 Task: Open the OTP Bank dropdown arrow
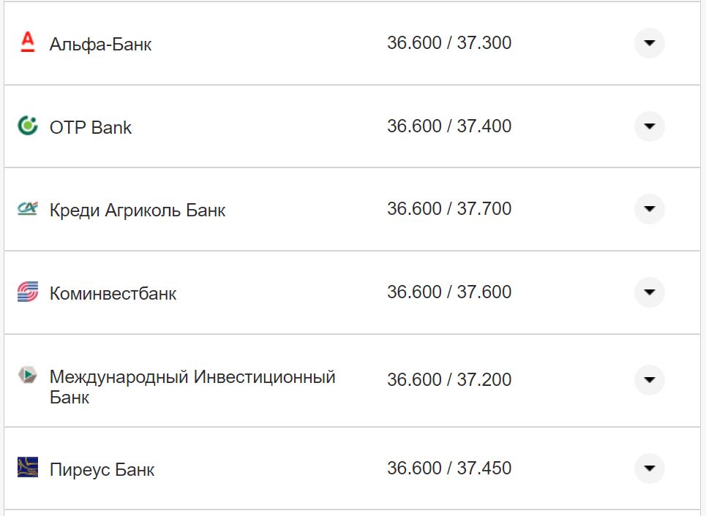(649, 126)
